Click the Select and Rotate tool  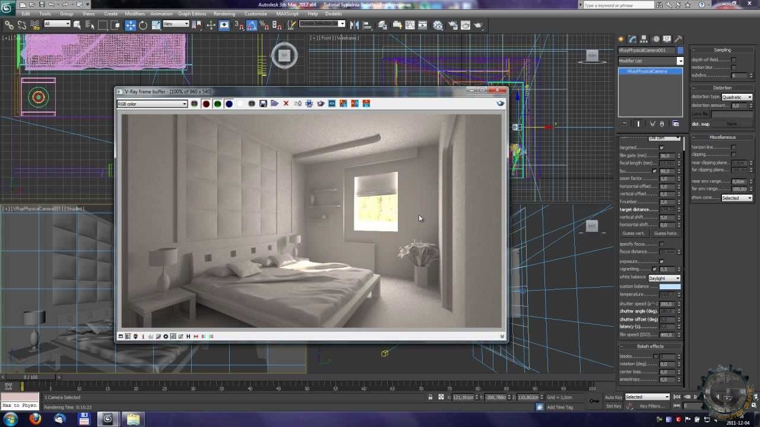[143, 25]
